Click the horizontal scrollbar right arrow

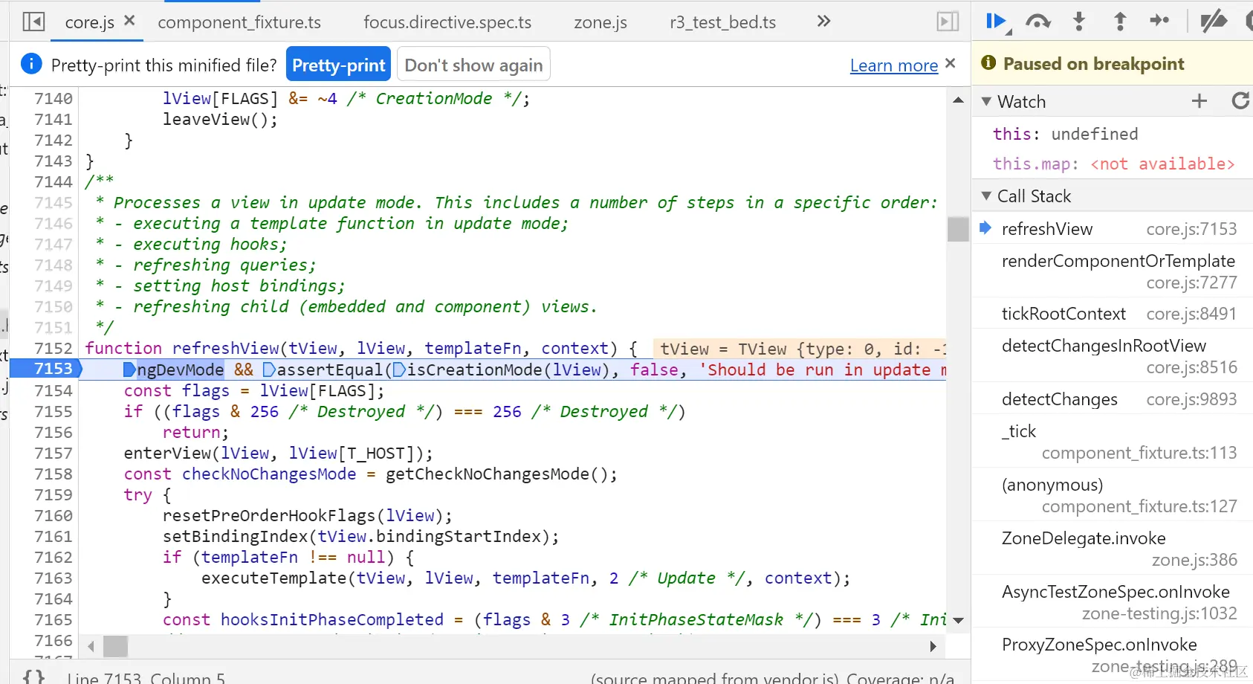tap(933, 646)
